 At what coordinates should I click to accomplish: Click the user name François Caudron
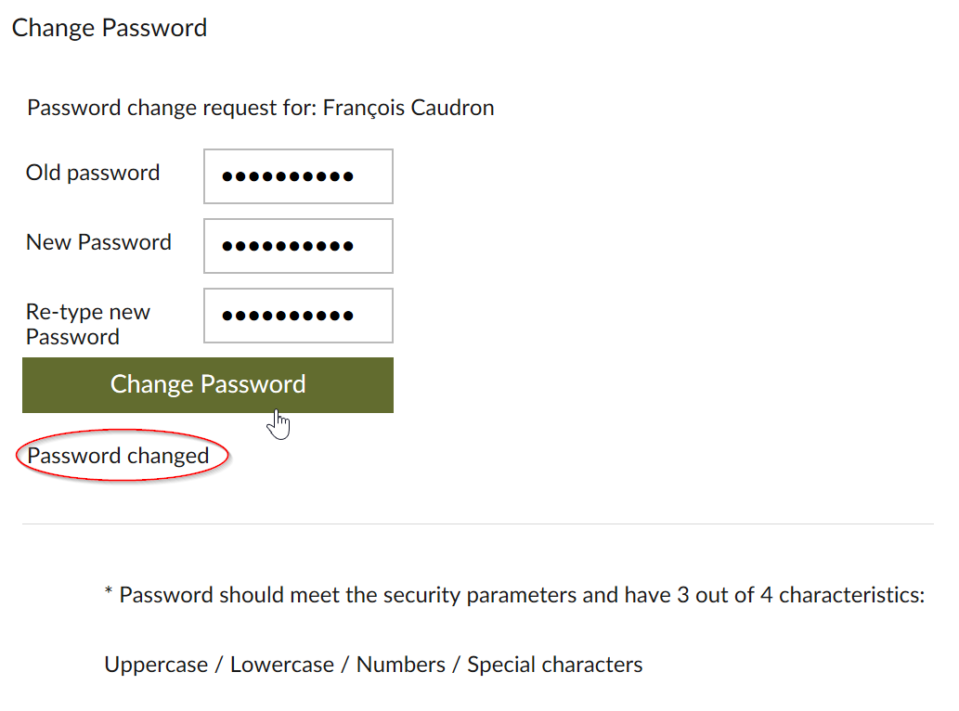[408, 108]
